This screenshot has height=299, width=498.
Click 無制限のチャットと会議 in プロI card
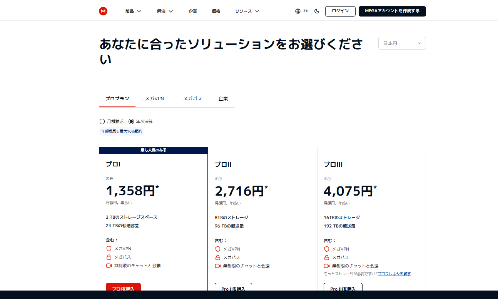[x=138, y=266]
